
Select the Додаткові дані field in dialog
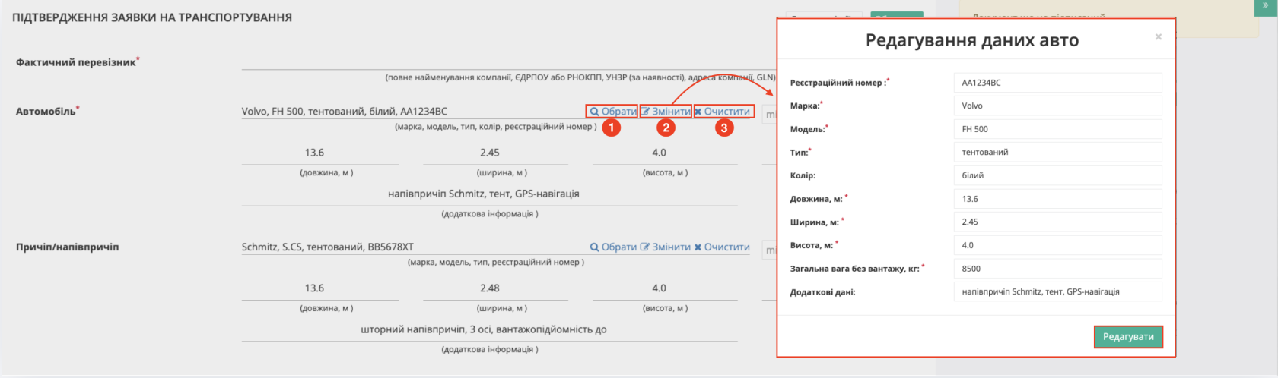(1057, 291)
